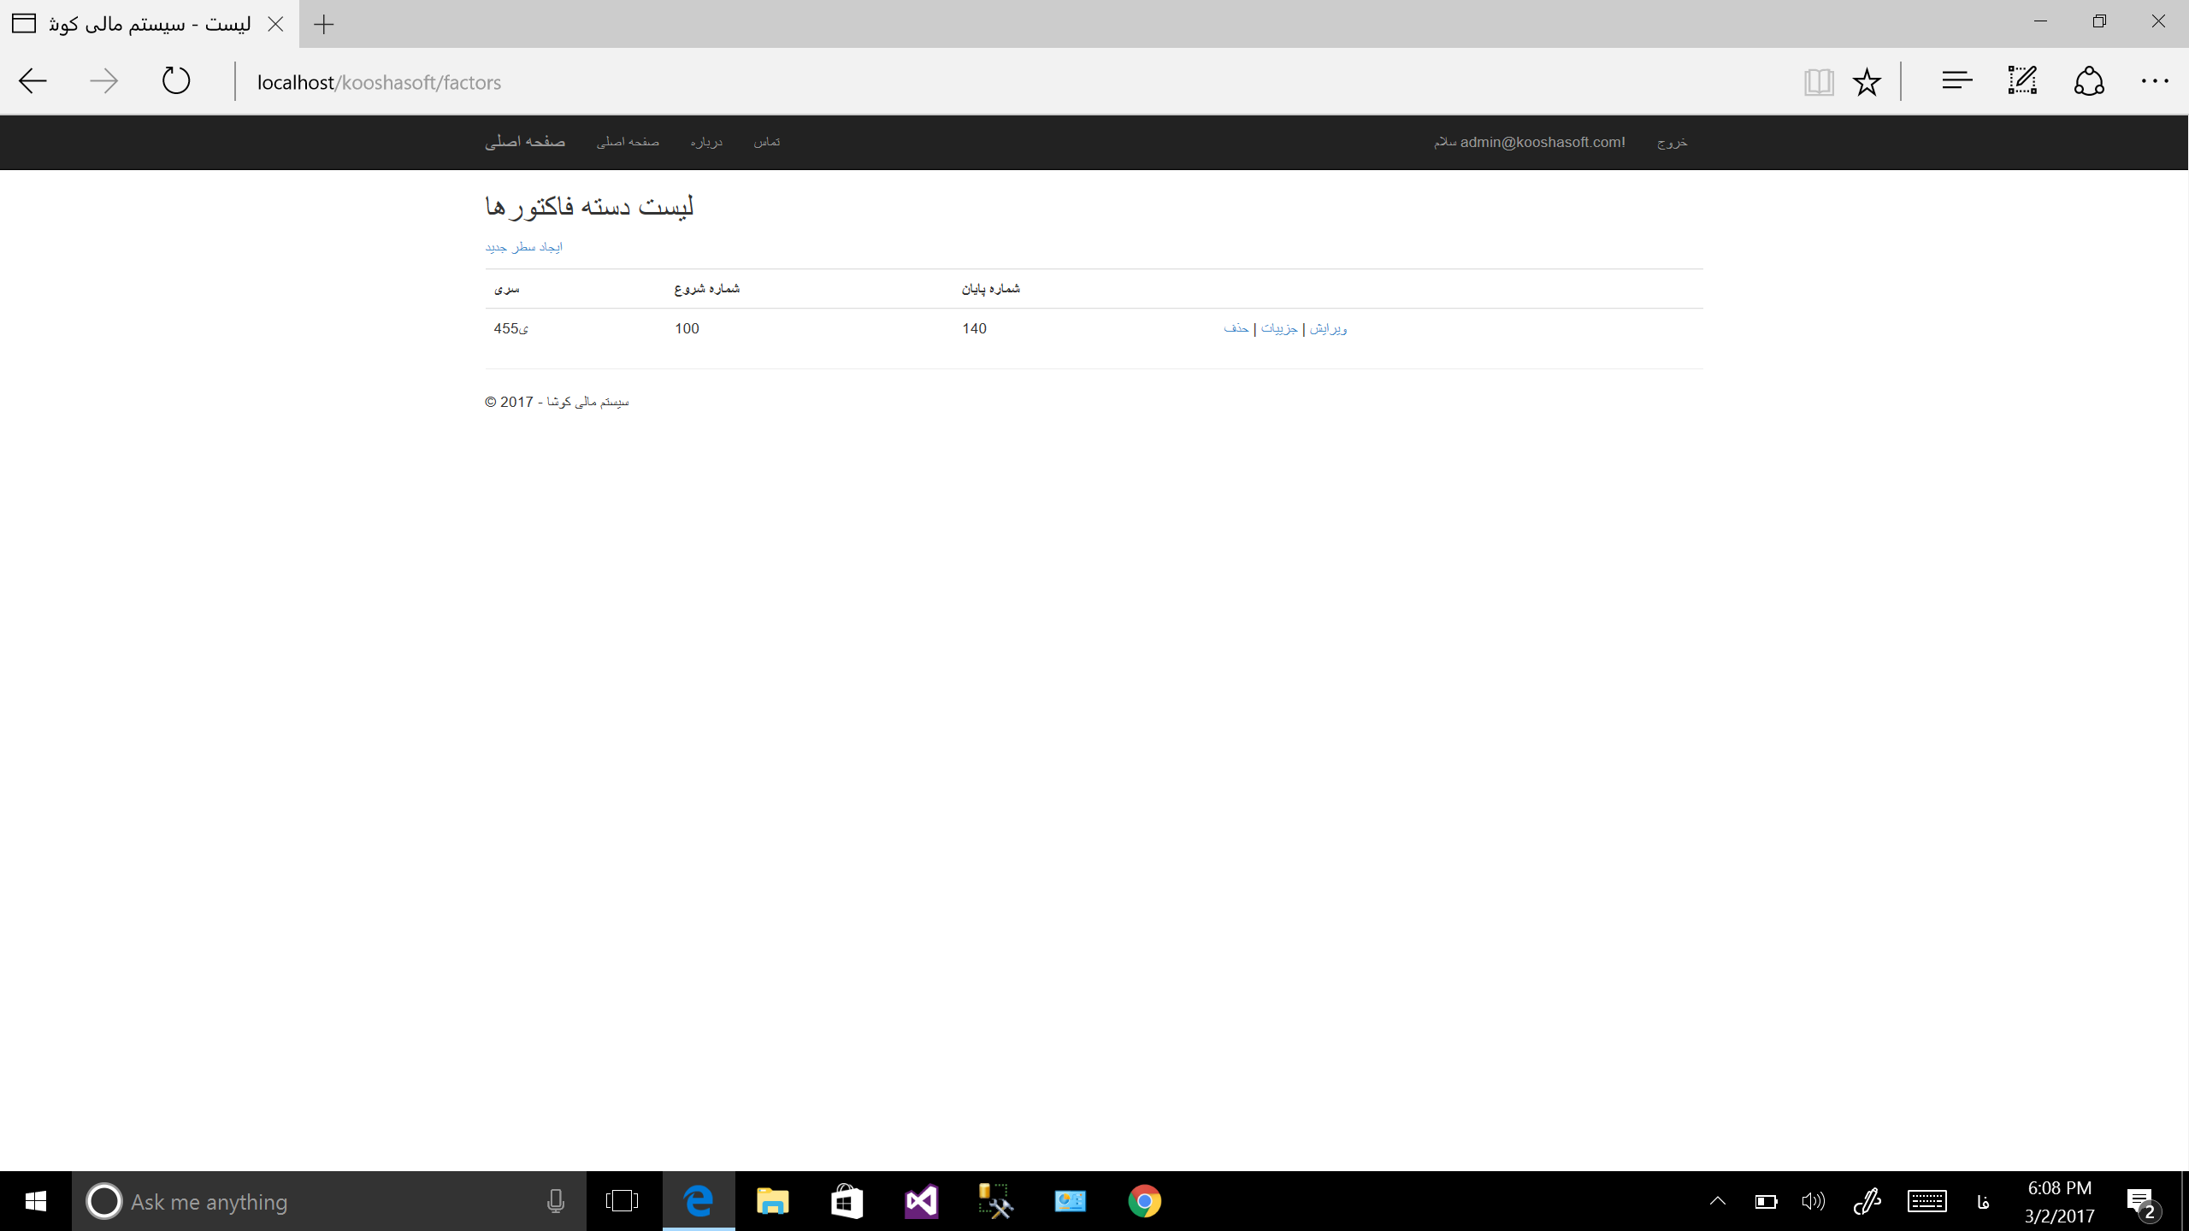Click the ویرایش link in row

1328,328
